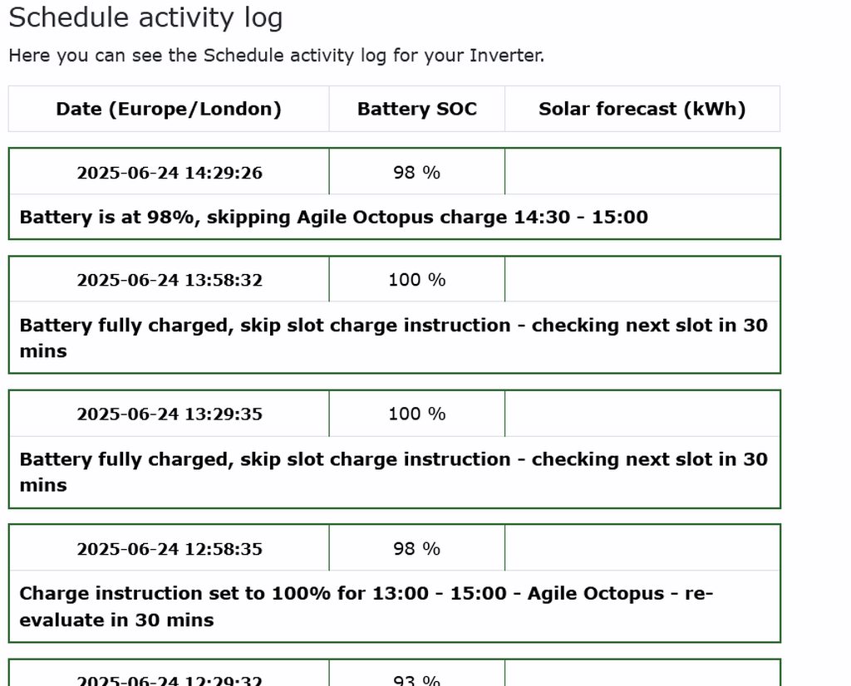851x686 pixels.
Task: Click the skipping Agile Octopus charge message
Action: 333,218
